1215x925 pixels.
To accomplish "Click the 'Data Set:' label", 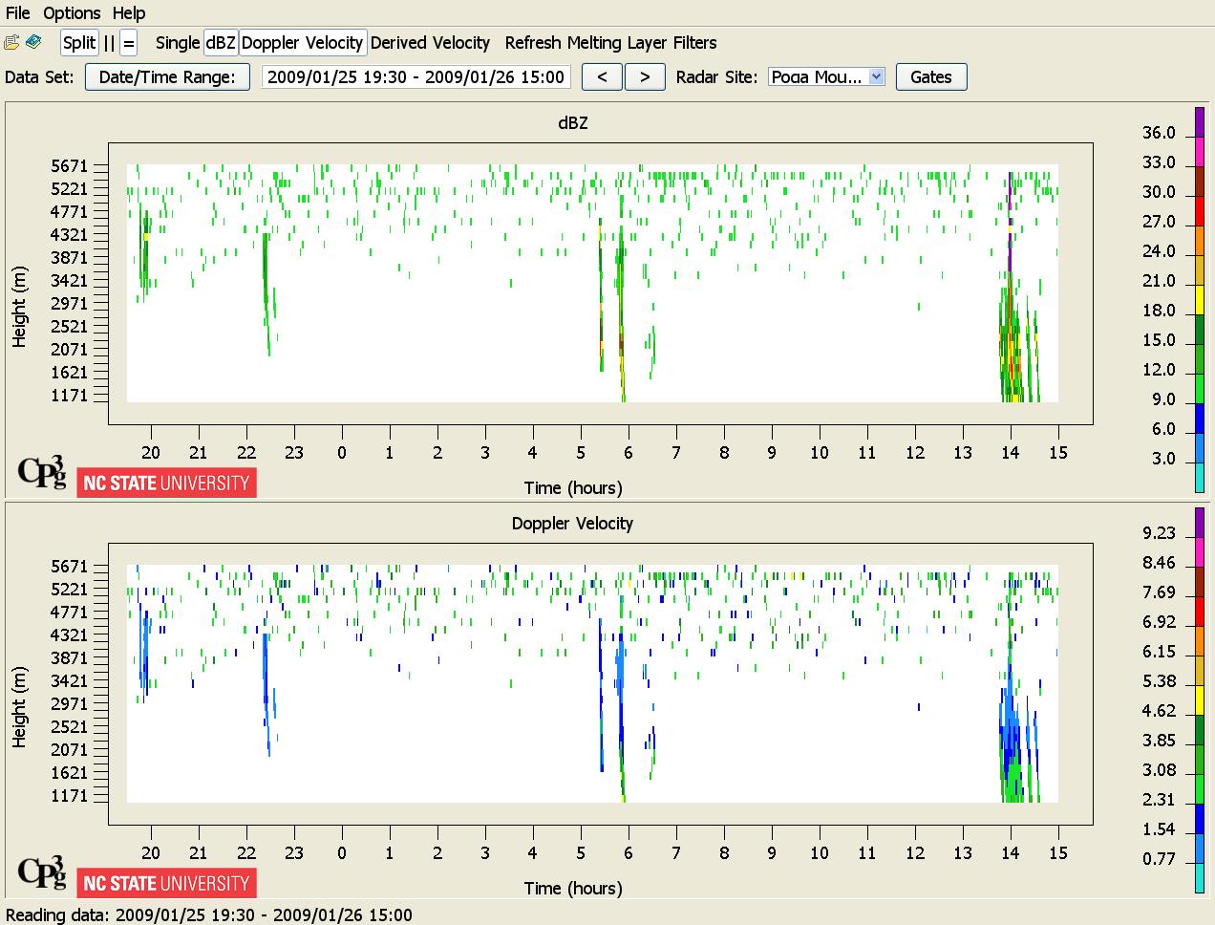I will (x=39, y=77).
